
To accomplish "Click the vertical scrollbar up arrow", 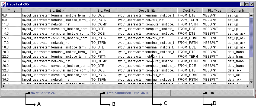I will click(x=251, y=15).
